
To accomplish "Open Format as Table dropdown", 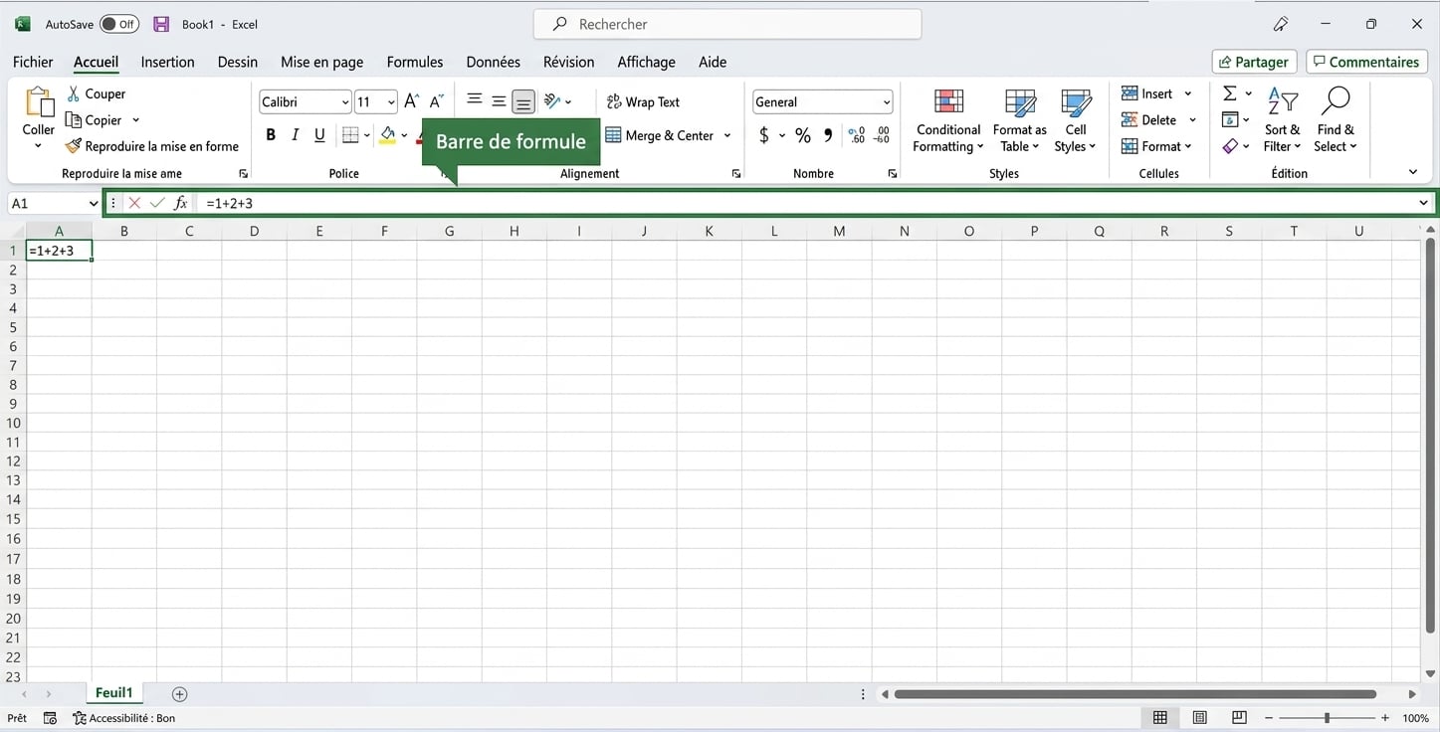I will click(1019, 121).
